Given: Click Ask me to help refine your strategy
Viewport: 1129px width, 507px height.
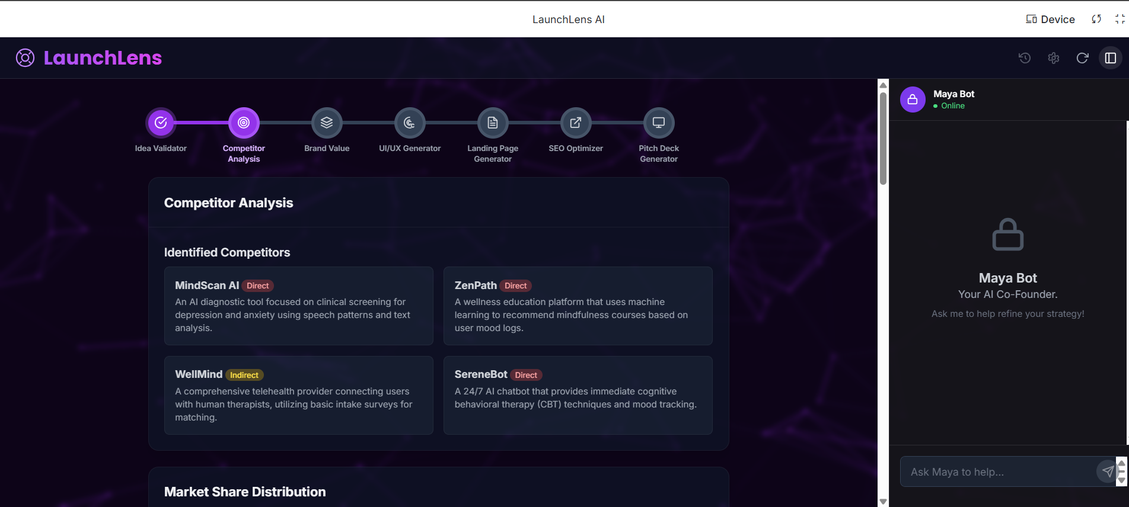Looking at the screenshot, I should point(1008,313).
